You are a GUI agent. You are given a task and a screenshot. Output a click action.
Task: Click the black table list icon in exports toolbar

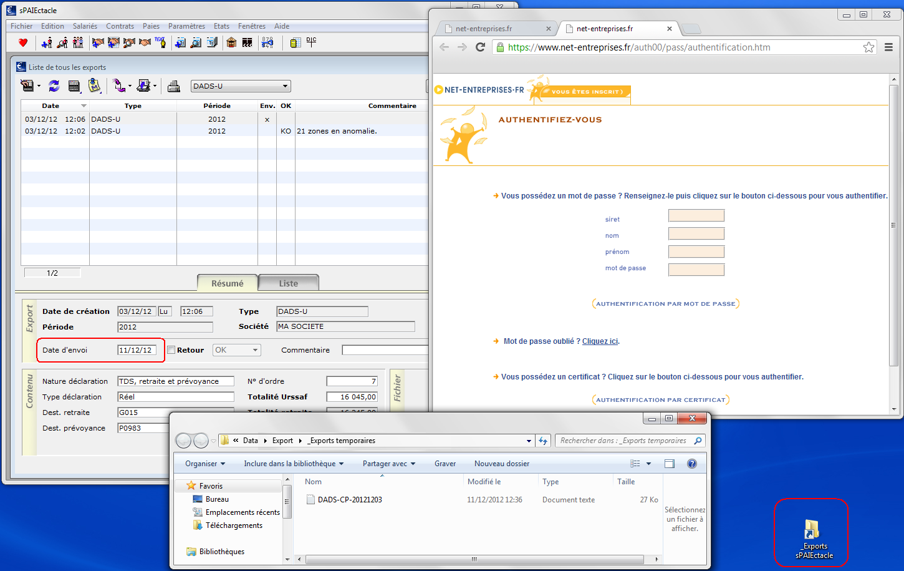click(x=74, y=86)
